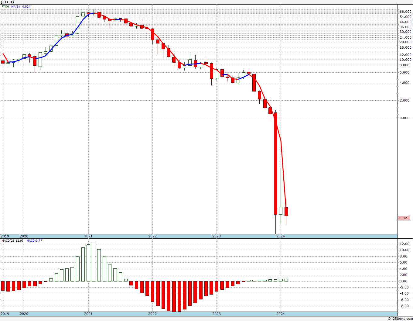Click 2020 on the price chart time axis
Viewport: 413px width, 321px height.
pos(24,236)
